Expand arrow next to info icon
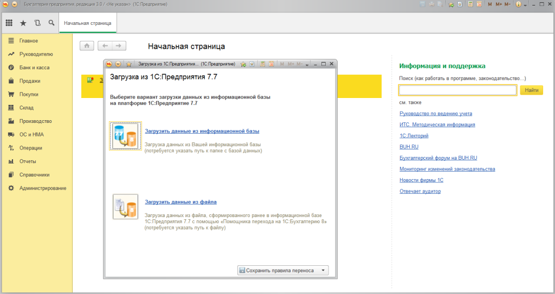555x294 pixels. 525,5
